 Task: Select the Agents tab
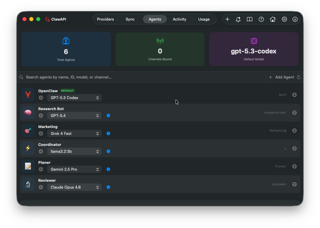click(x=155, y=19)
